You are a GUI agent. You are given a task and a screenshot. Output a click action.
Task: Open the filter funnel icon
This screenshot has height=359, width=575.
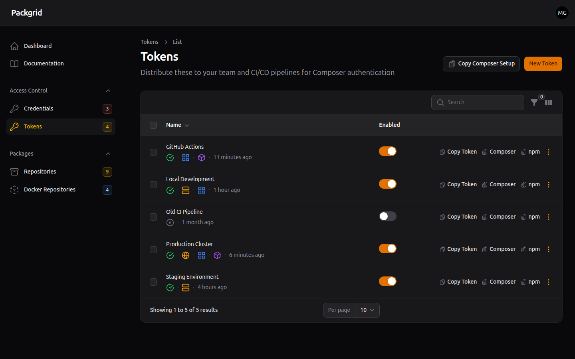(534, 103)
